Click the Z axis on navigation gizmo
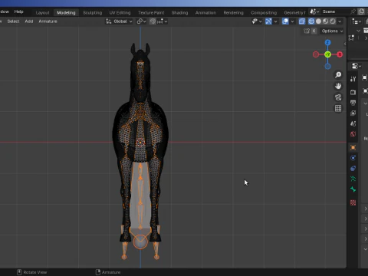Screen dimensions: 368x276 (x=327, y=42)
